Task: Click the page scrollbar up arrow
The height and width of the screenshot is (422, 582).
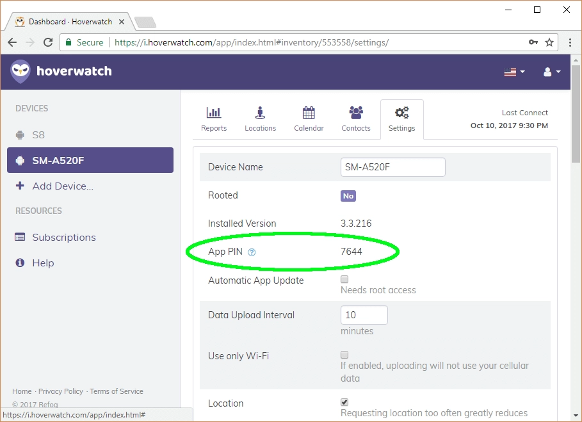Action: (x=576, y=60)
